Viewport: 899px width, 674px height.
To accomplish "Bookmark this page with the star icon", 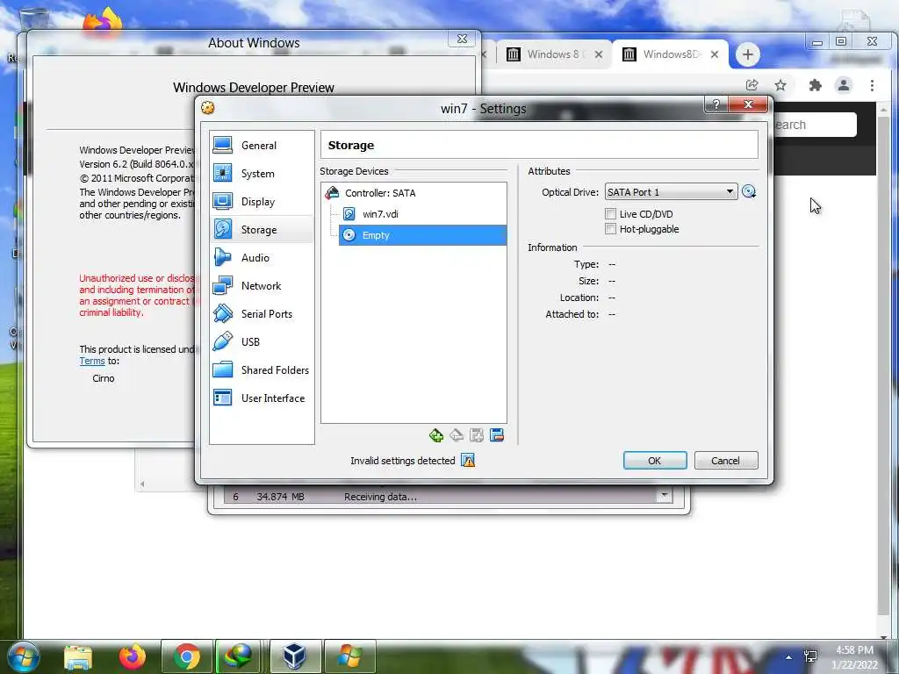I will coord(780,85).
